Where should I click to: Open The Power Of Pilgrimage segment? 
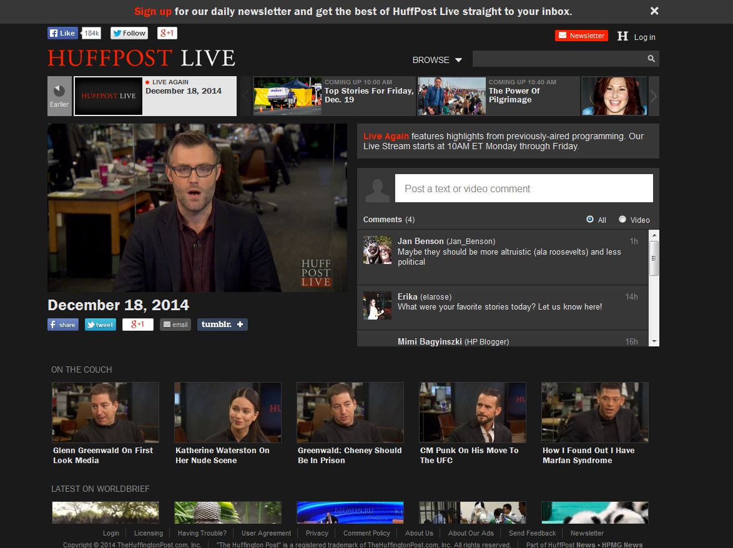[498, 95]
